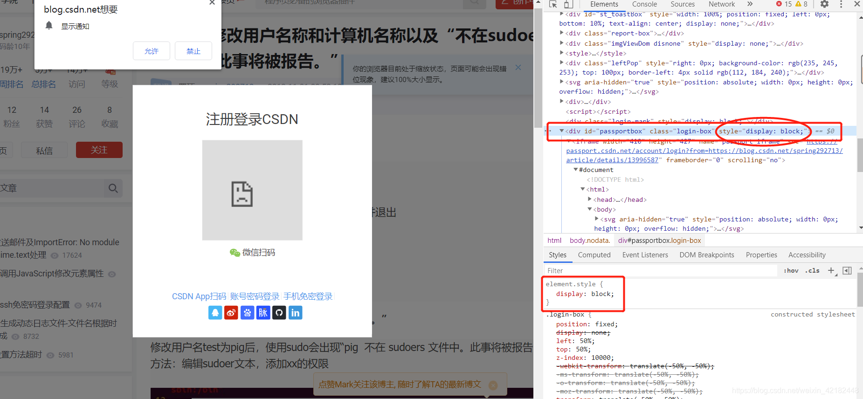
Task: Click the search magnifier icon in sidebar
Action: pos(113,188)
